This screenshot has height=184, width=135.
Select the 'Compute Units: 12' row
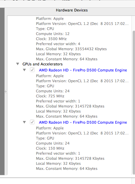coord(53,34)
